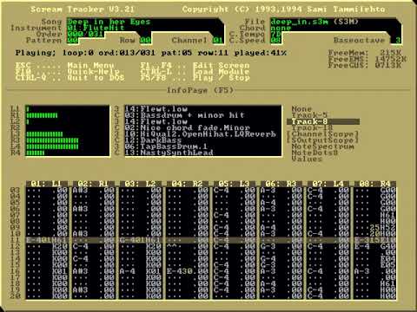The image size is (417, 312).
Task: Click the R1 channel volume meter
Action: tap(42, 115)
